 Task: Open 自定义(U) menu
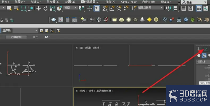(148, 2)
